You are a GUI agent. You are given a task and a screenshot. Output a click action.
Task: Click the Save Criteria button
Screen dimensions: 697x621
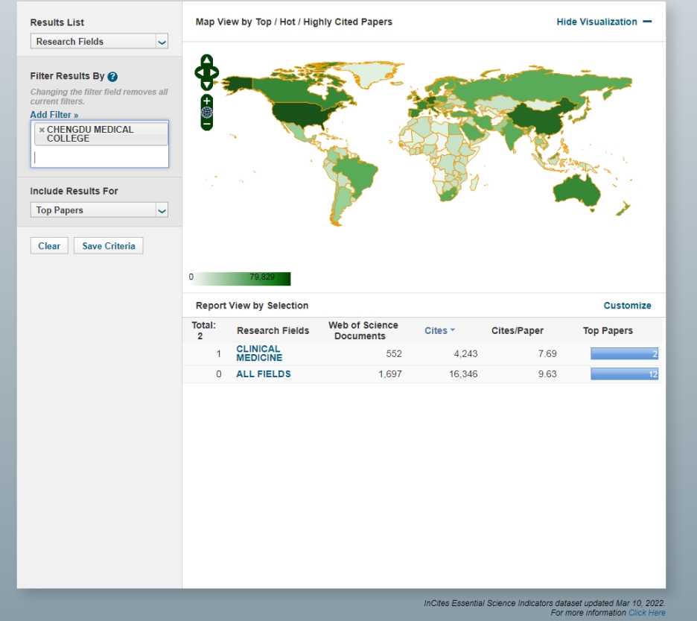[x=109, y=246]
